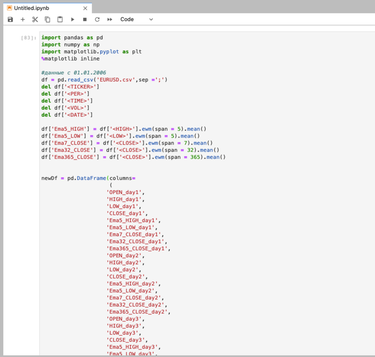Open the cell type dropdown showing Code
Image resolution: width=375 pixels, height=357 pixels.
(x=136, y=20)
